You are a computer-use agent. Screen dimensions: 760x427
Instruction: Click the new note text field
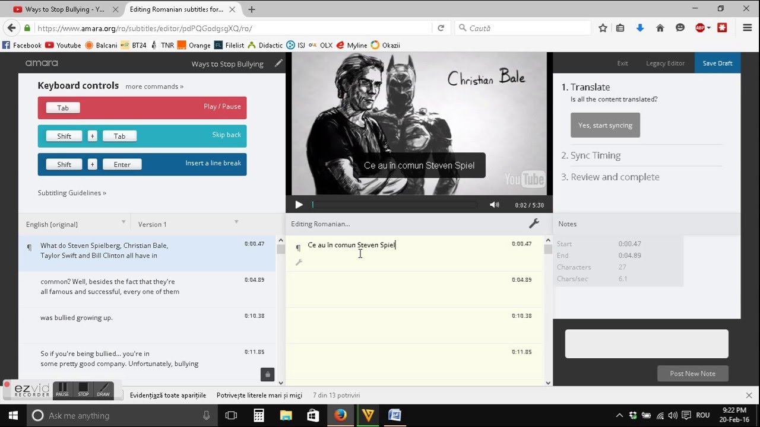pyautogui.click(x=647, y=344)
